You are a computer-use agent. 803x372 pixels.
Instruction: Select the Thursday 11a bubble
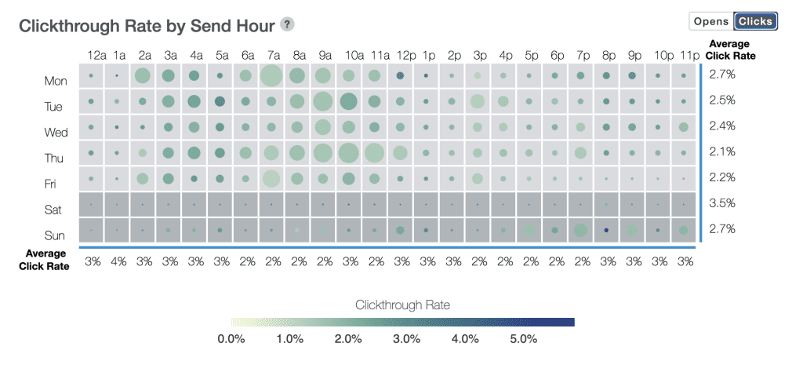374,152
